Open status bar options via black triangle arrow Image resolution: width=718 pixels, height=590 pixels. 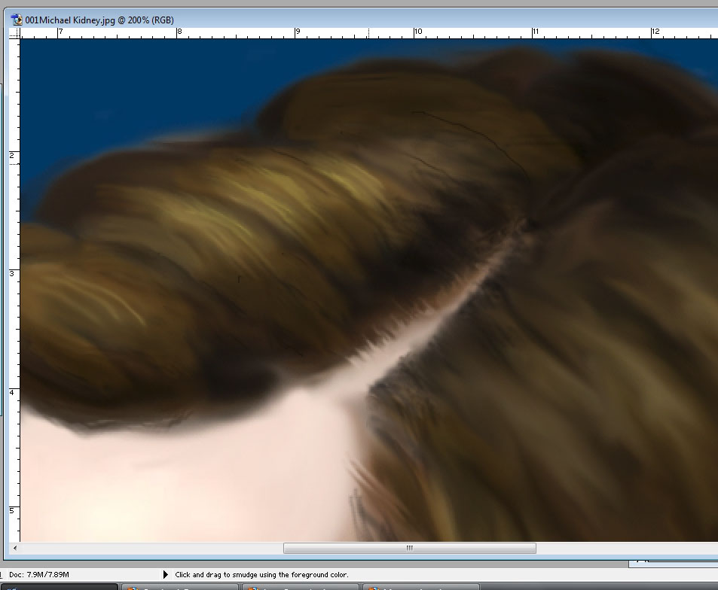[x=166, y=574]
